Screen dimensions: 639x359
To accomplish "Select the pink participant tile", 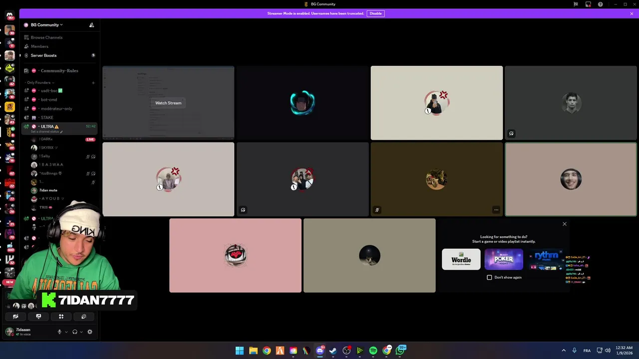I will pyautogui.click(x=235, y=255).
